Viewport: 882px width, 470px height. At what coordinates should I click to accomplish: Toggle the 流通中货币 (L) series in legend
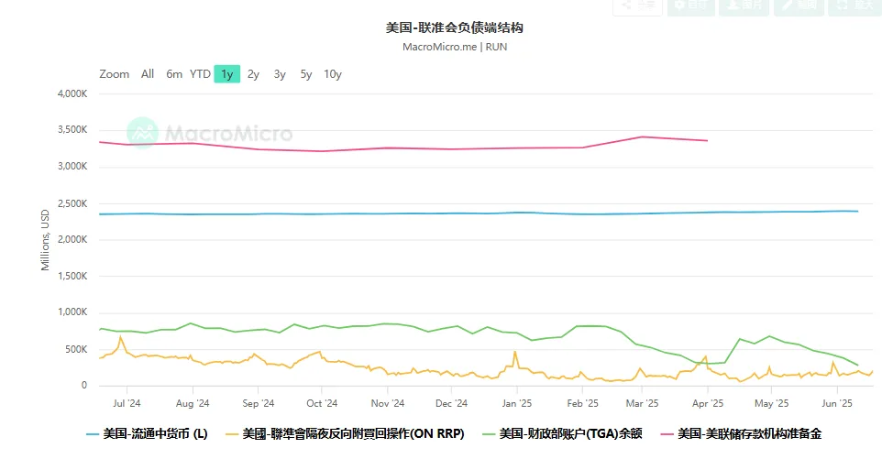point(147,434)
